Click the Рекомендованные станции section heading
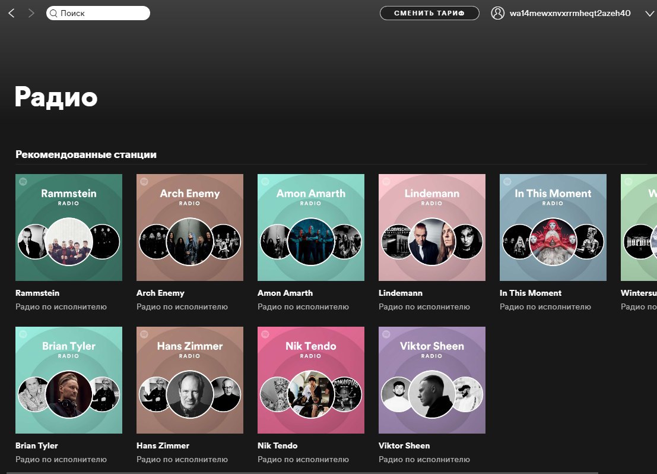This screenshot has width=657, height=474. pyautogui.click(x=86, y=154)
